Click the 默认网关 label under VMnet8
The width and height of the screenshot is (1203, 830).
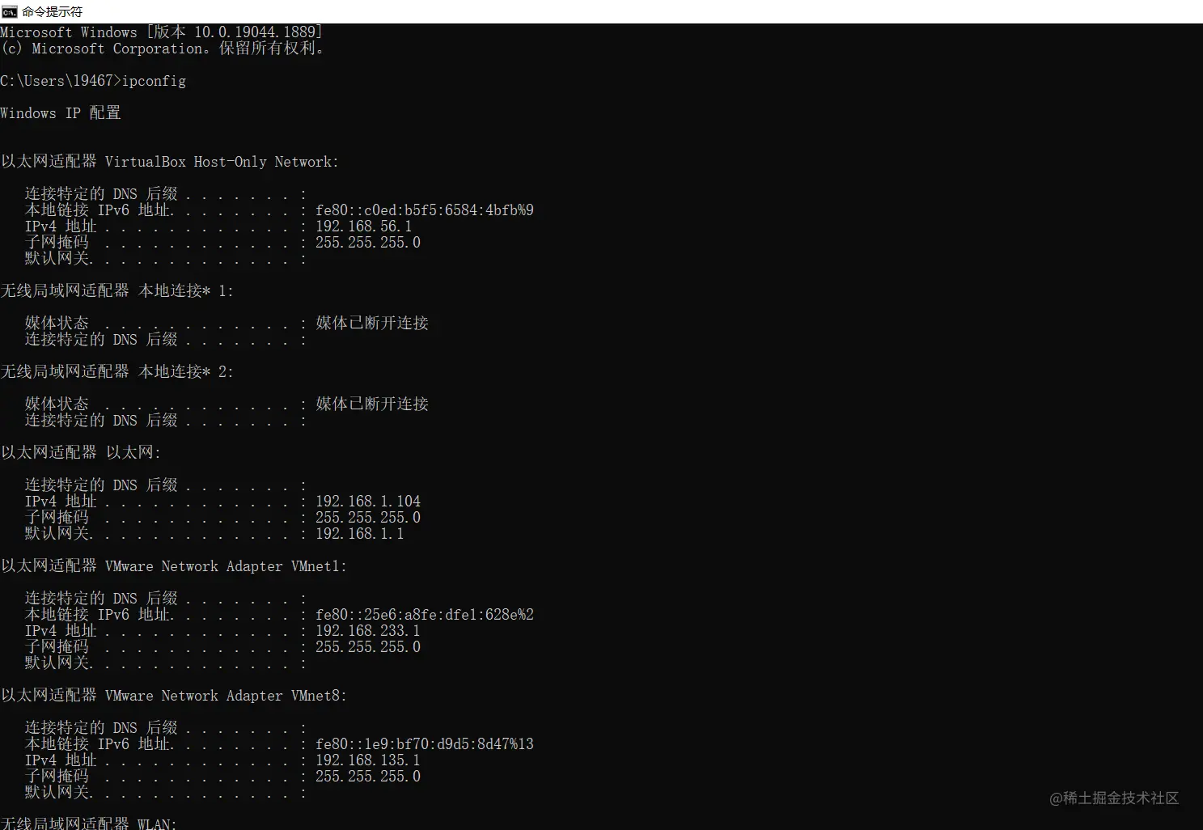pyautogui.click(x=58, y=793)
